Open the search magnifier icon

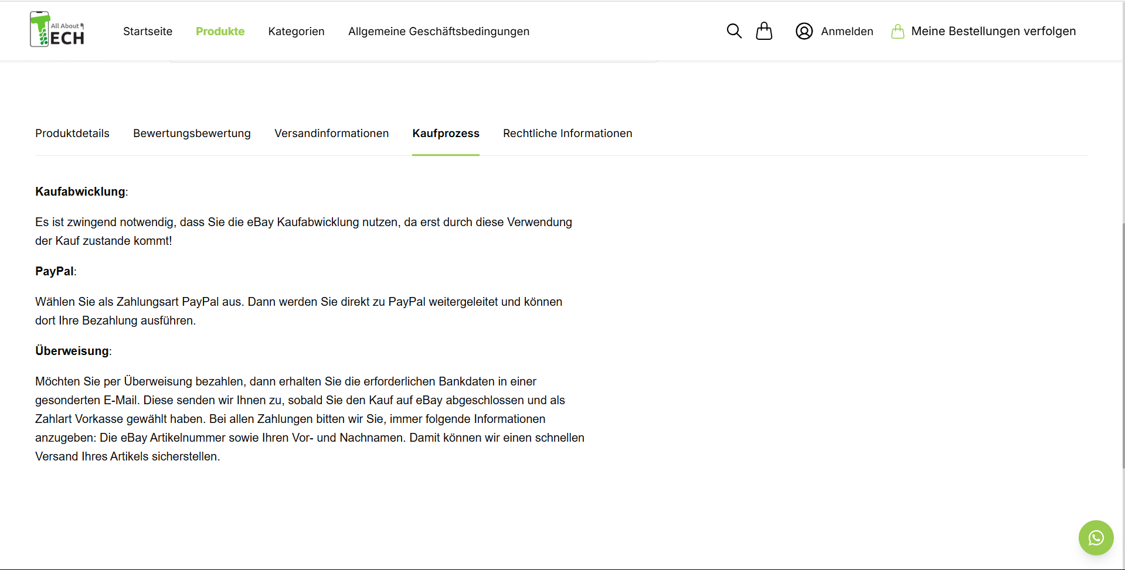[734, 31]
